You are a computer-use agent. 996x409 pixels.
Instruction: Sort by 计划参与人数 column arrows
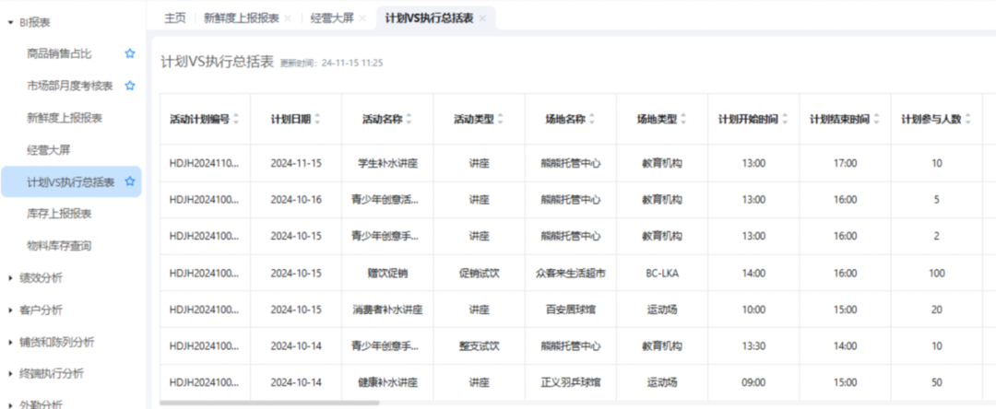(968, 119)
